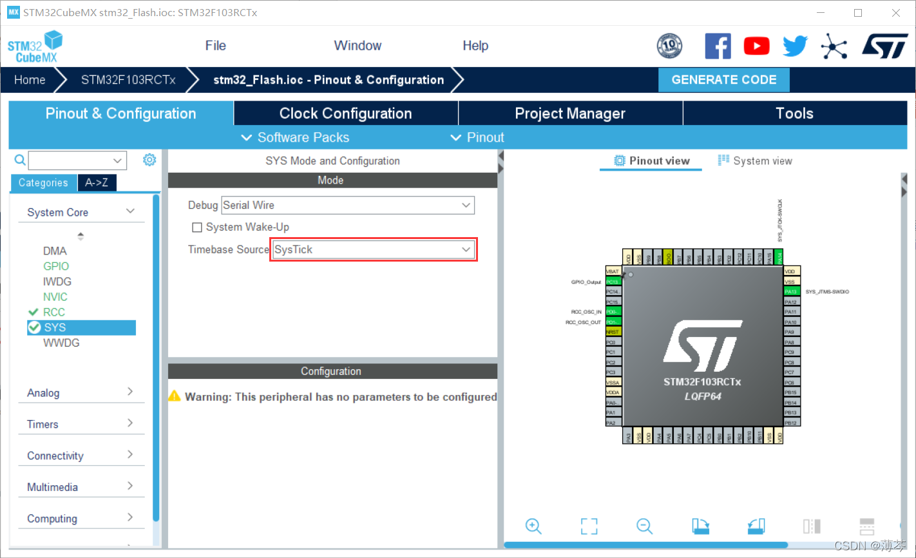The width and height of the screenshot is (916, 558).
Task: Click the vertical split view icon
Action: (812, 526)
